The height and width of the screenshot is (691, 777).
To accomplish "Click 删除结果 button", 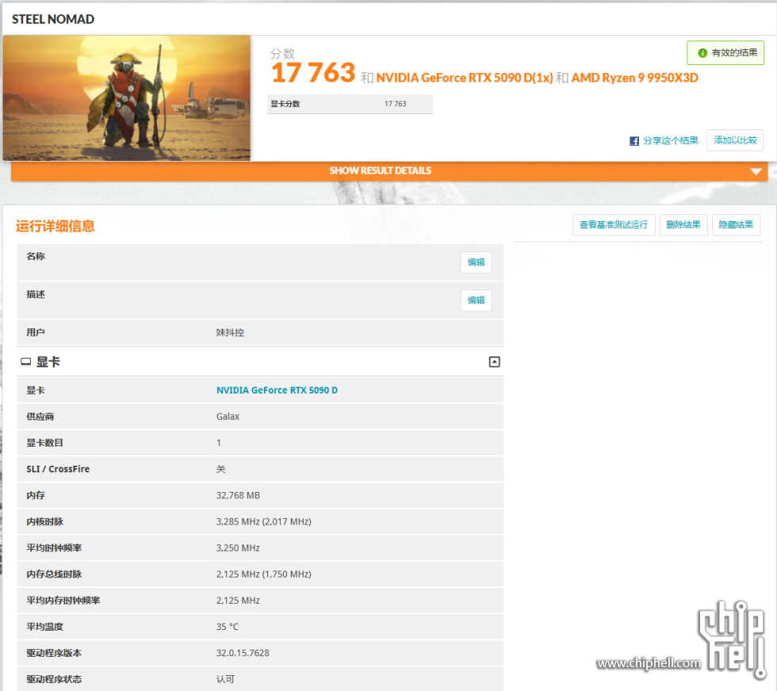I will tap(683, 225).
